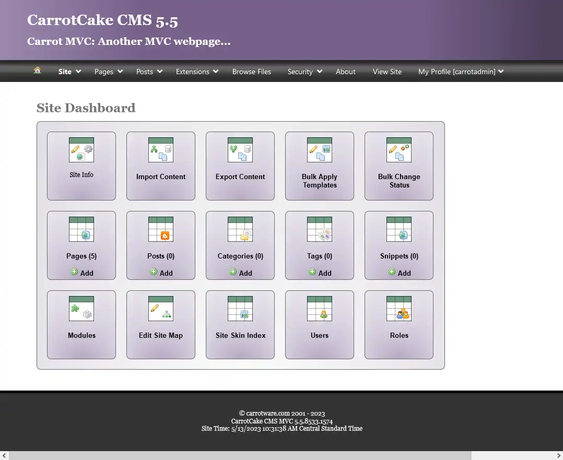Open the Security menu item
Screen dimensions: 563x460
point(300,72)
